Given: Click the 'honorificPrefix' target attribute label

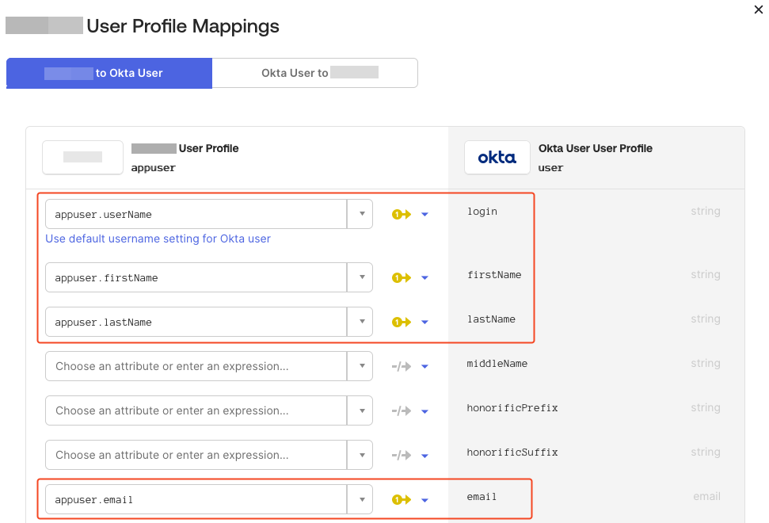Looking at the screenshot, I should point(512,408).
